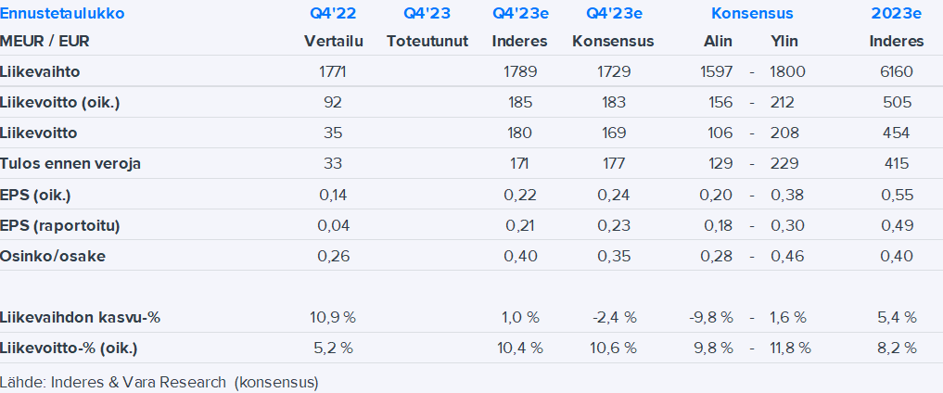
Task: Select the Q4'22 column header
Action: pyautogui.click(x=334, y=14)
